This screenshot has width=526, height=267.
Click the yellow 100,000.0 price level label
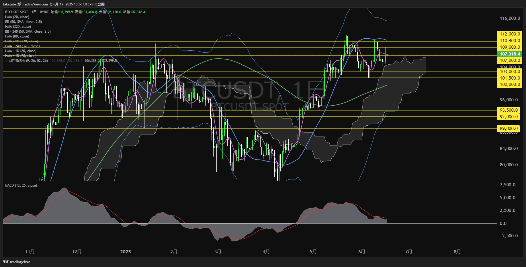point(510,84)
